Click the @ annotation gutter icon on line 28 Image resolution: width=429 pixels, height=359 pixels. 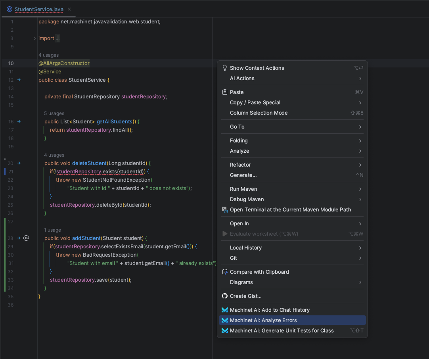[26, 238]
